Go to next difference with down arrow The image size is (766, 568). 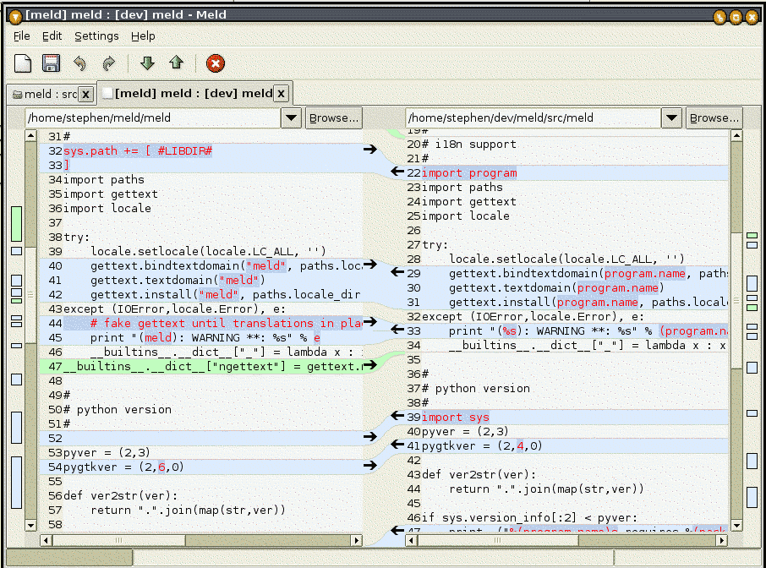pos(148,63)
